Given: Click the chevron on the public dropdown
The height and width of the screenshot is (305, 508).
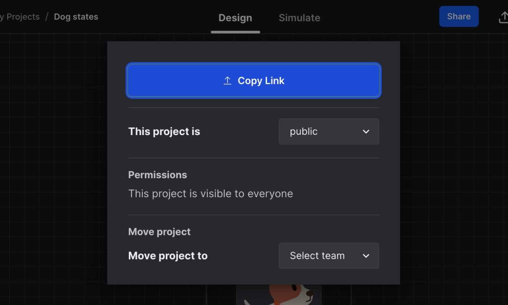Looking at the screenshot, I should pos(366,131).
